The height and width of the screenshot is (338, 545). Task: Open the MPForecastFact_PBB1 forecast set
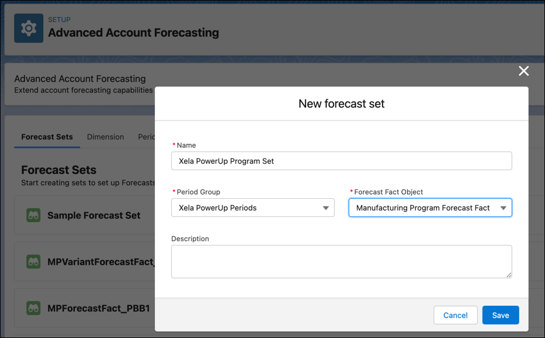click(x=99, y=308)
